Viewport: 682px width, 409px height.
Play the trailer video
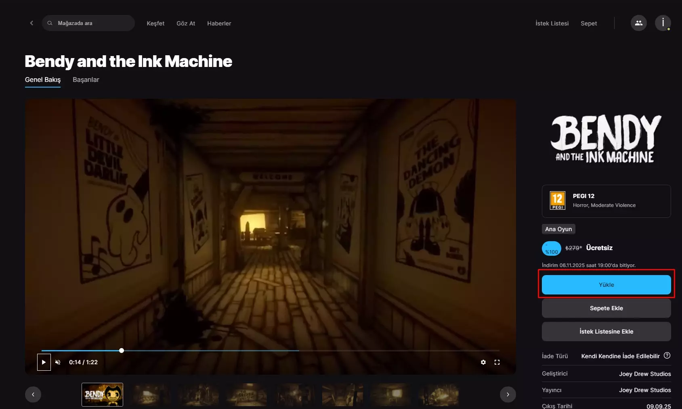43,362
